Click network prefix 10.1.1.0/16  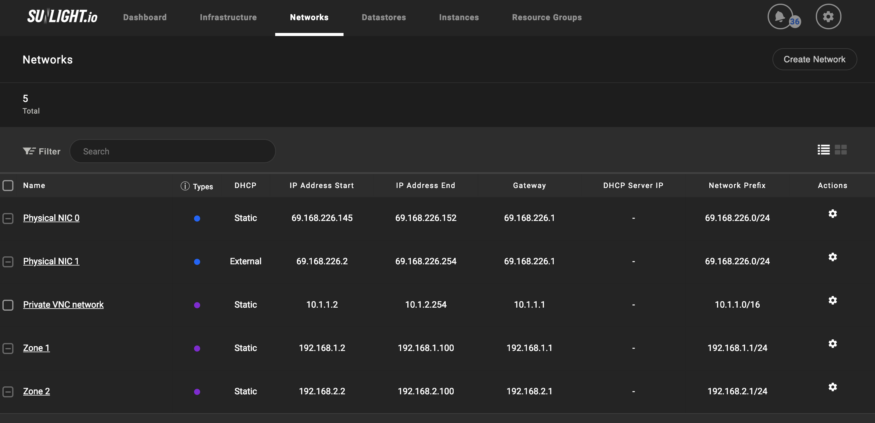coord(737,304)
